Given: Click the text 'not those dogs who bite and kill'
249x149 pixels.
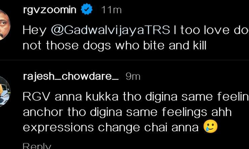Looking at the screenshot, I should (114, 45).
